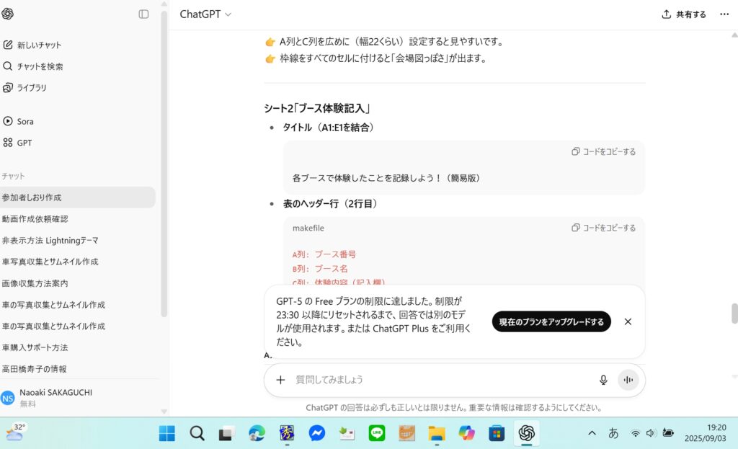Open the Windows Start menu
Image resolution: width=738 pixels, height=449 pixels.
click(166, 433)
